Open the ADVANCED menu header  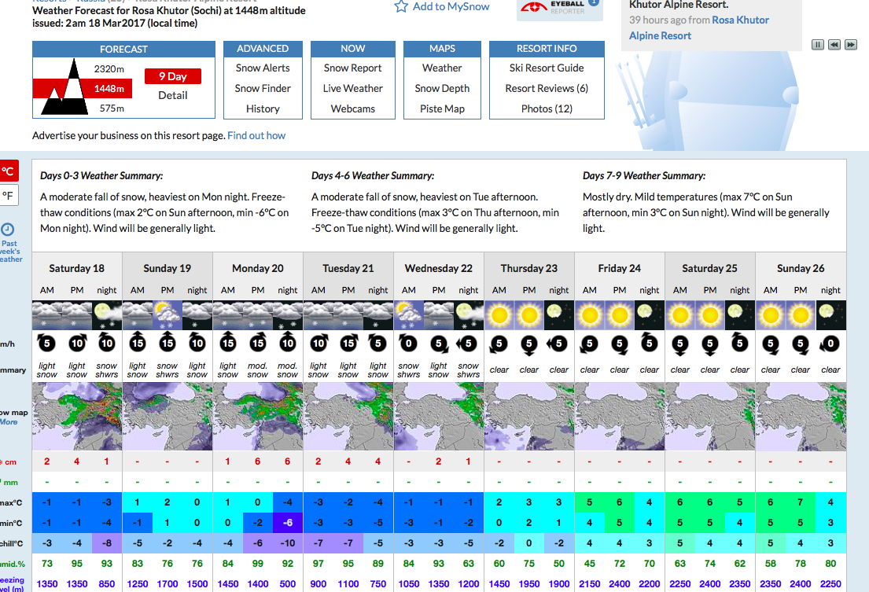click(x=263, y=49)
